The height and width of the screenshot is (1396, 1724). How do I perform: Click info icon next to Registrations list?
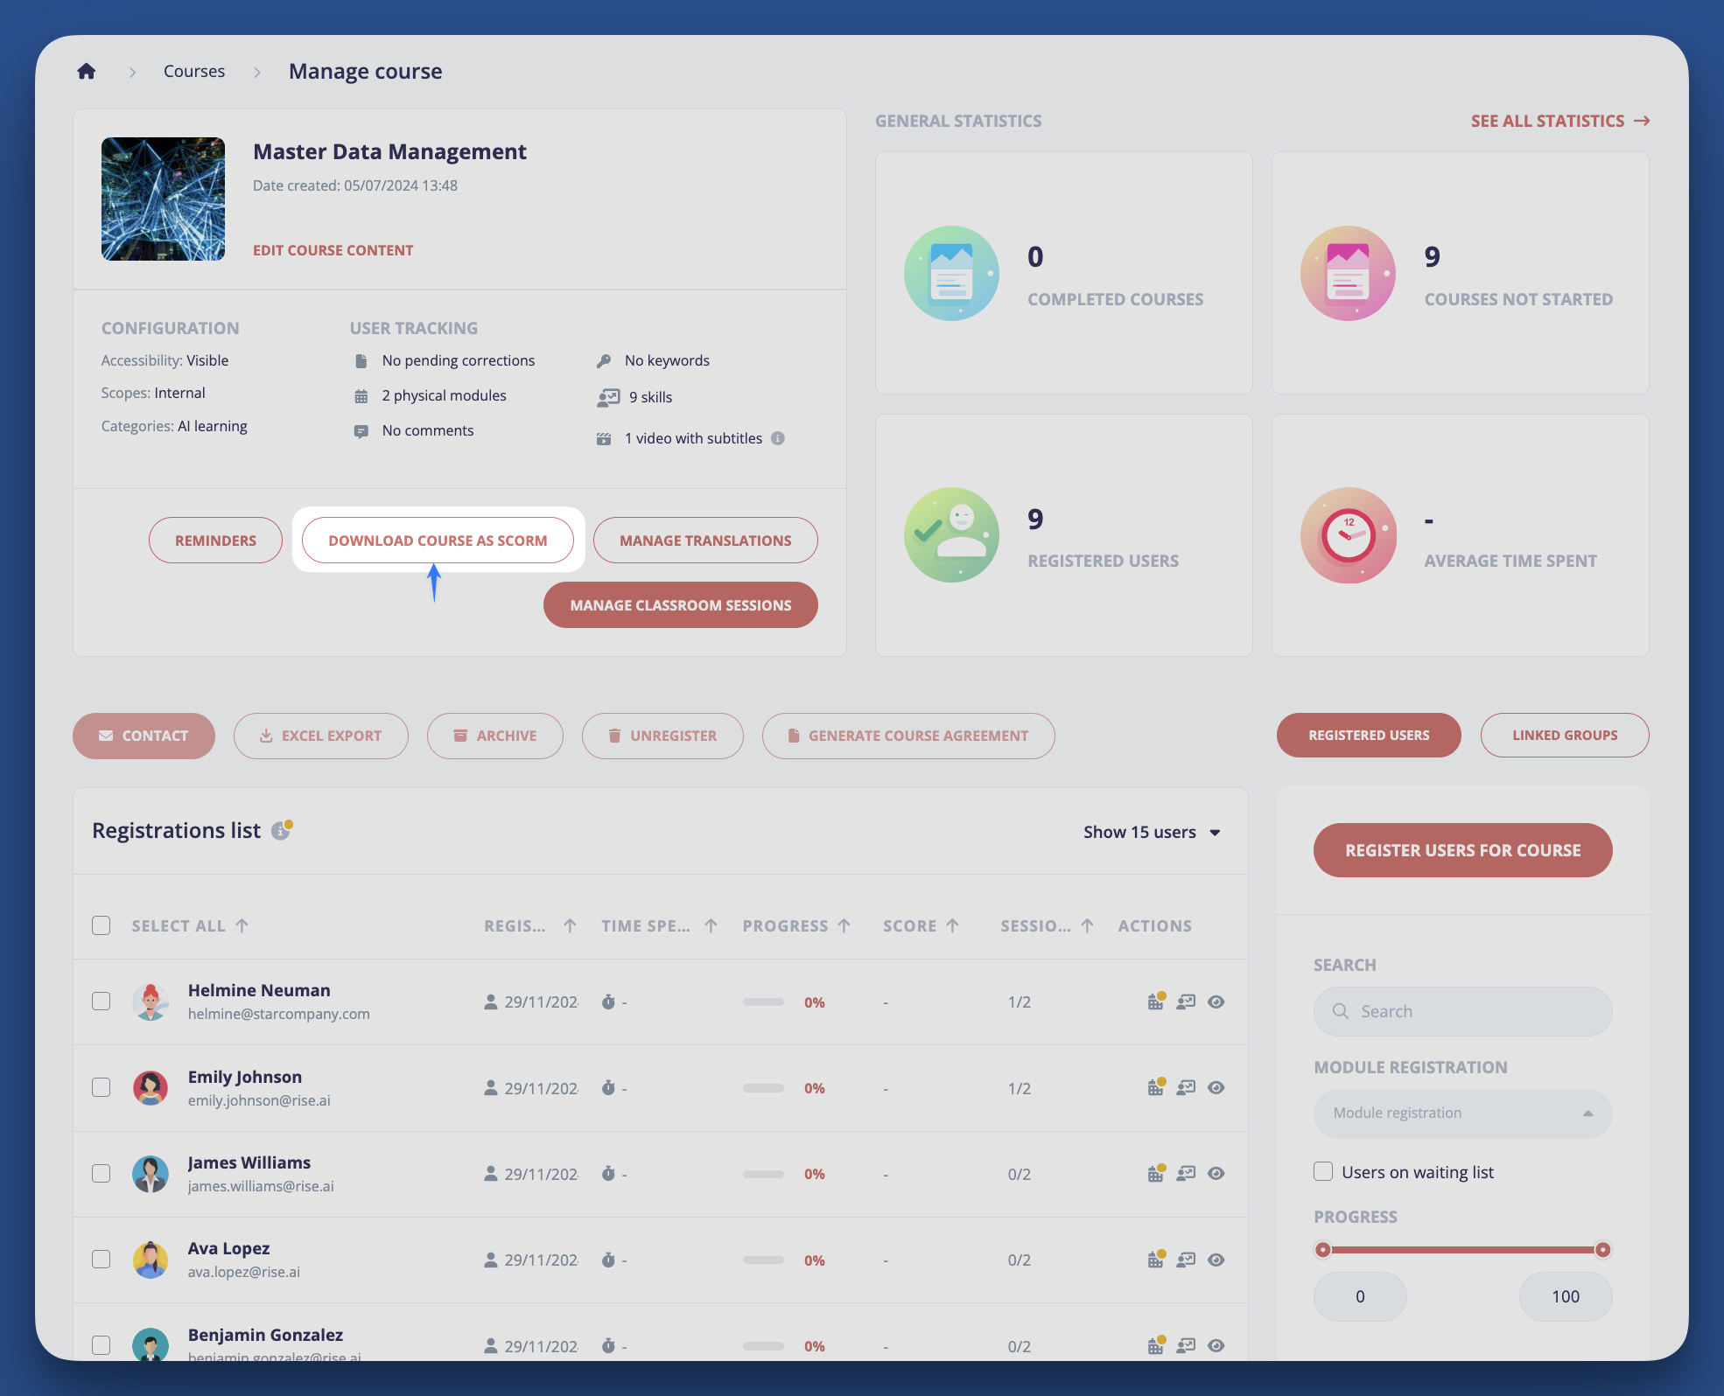click(281, 830)
